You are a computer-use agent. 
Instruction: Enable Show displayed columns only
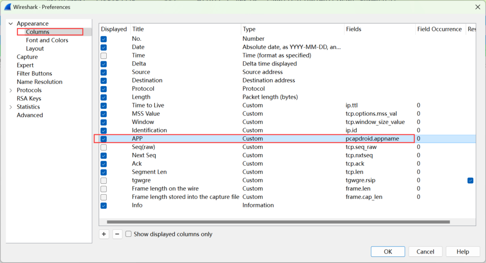pyautogui.click(x=129, y=234)
